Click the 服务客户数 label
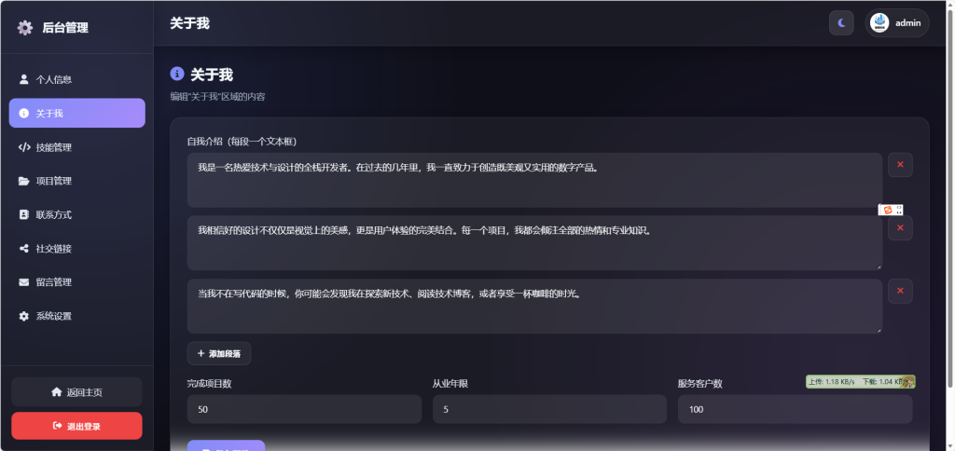This screenshot has height=451, width=955. click(x=699, y=383)
